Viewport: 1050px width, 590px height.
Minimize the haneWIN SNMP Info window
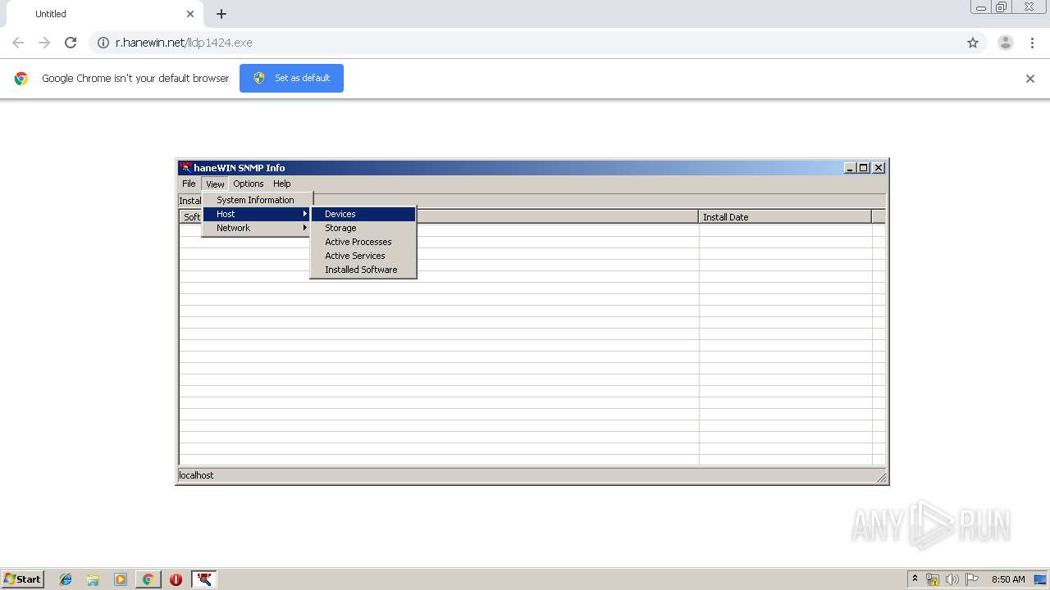coord(850,167)
